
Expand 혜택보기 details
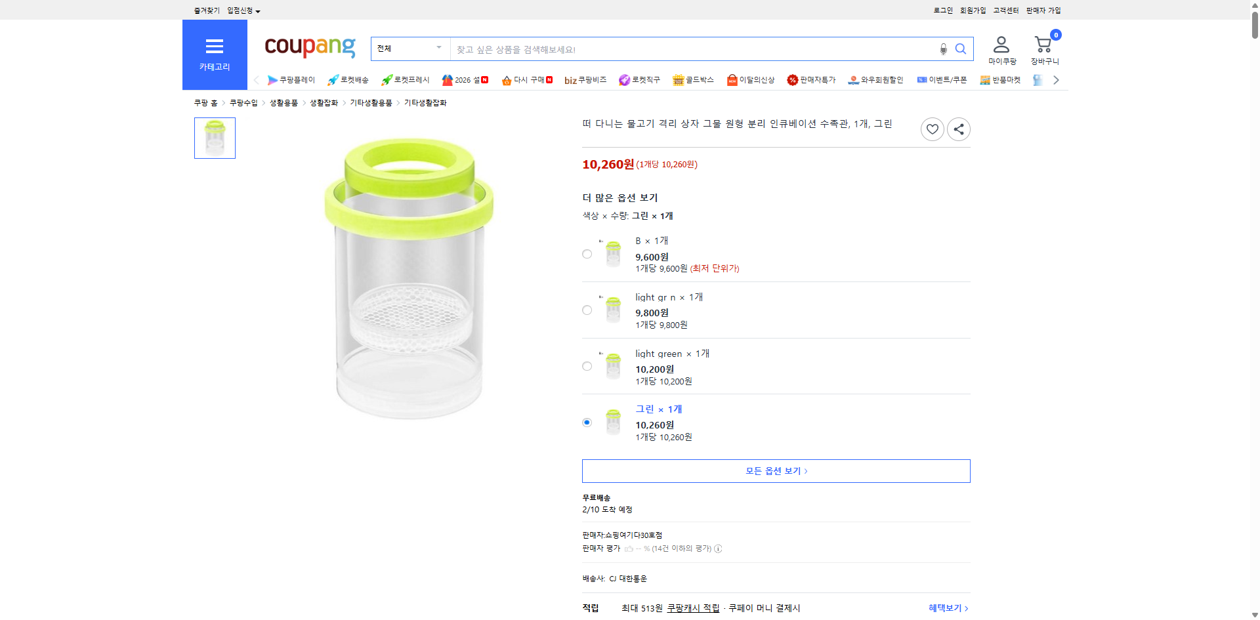click(x=946, y=608)
